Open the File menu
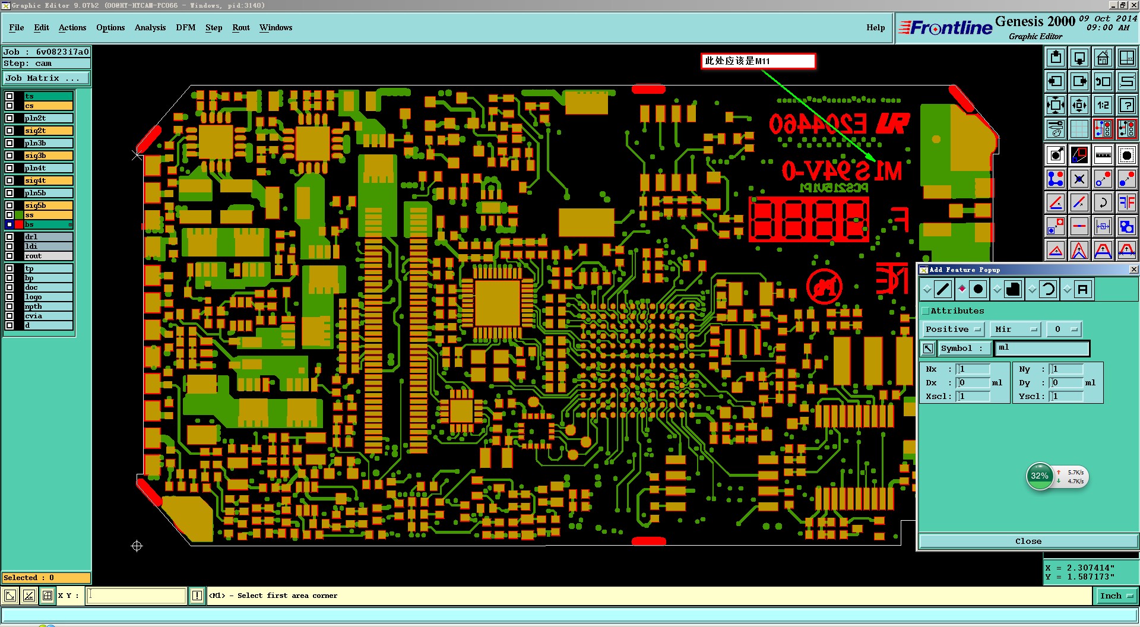This screenshot has height=627, width=1140. 17,28
